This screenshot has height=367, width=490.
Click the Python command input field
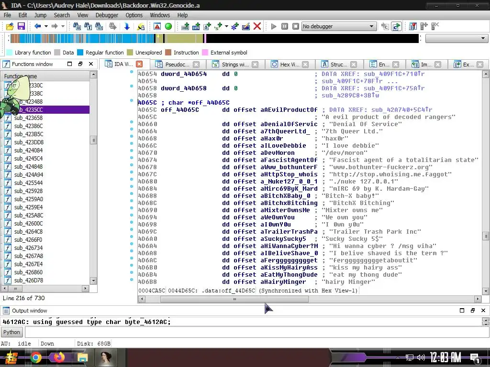click(256, 332)
